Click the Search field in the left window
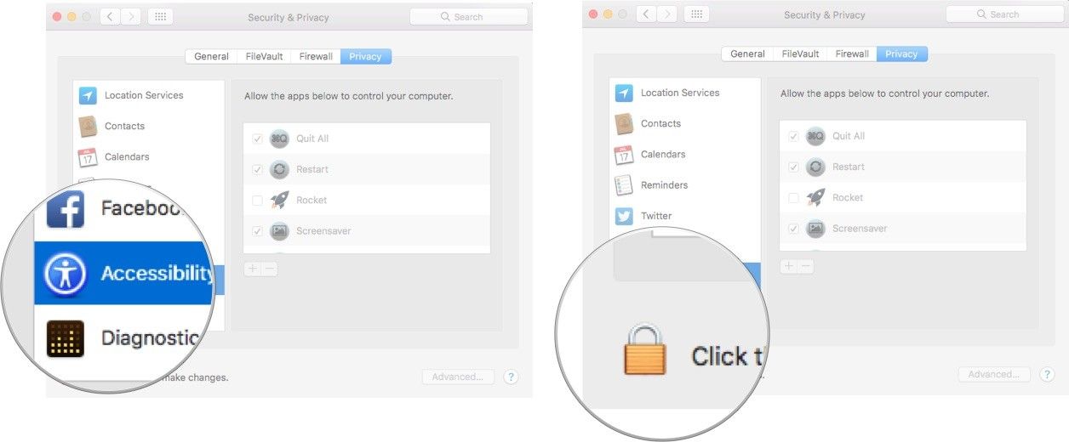1069x442 pixels. pos(469,17)
